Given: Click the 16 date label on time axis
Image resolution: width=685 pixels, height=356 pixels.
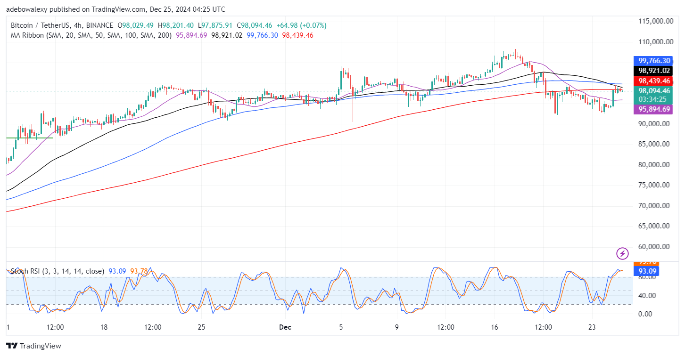Looking at the screenshot, I should 494,327.
